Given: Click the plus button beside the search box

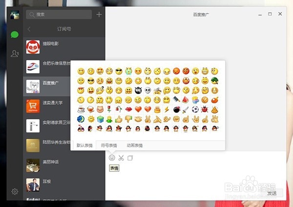Looking at the screenshot, I should [x=99, y=14].
